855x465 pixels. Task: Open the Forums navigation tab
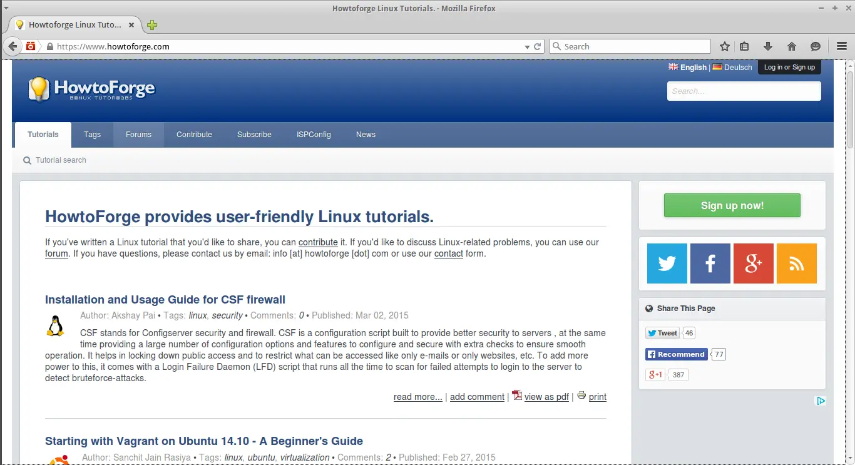click(138, 135)
